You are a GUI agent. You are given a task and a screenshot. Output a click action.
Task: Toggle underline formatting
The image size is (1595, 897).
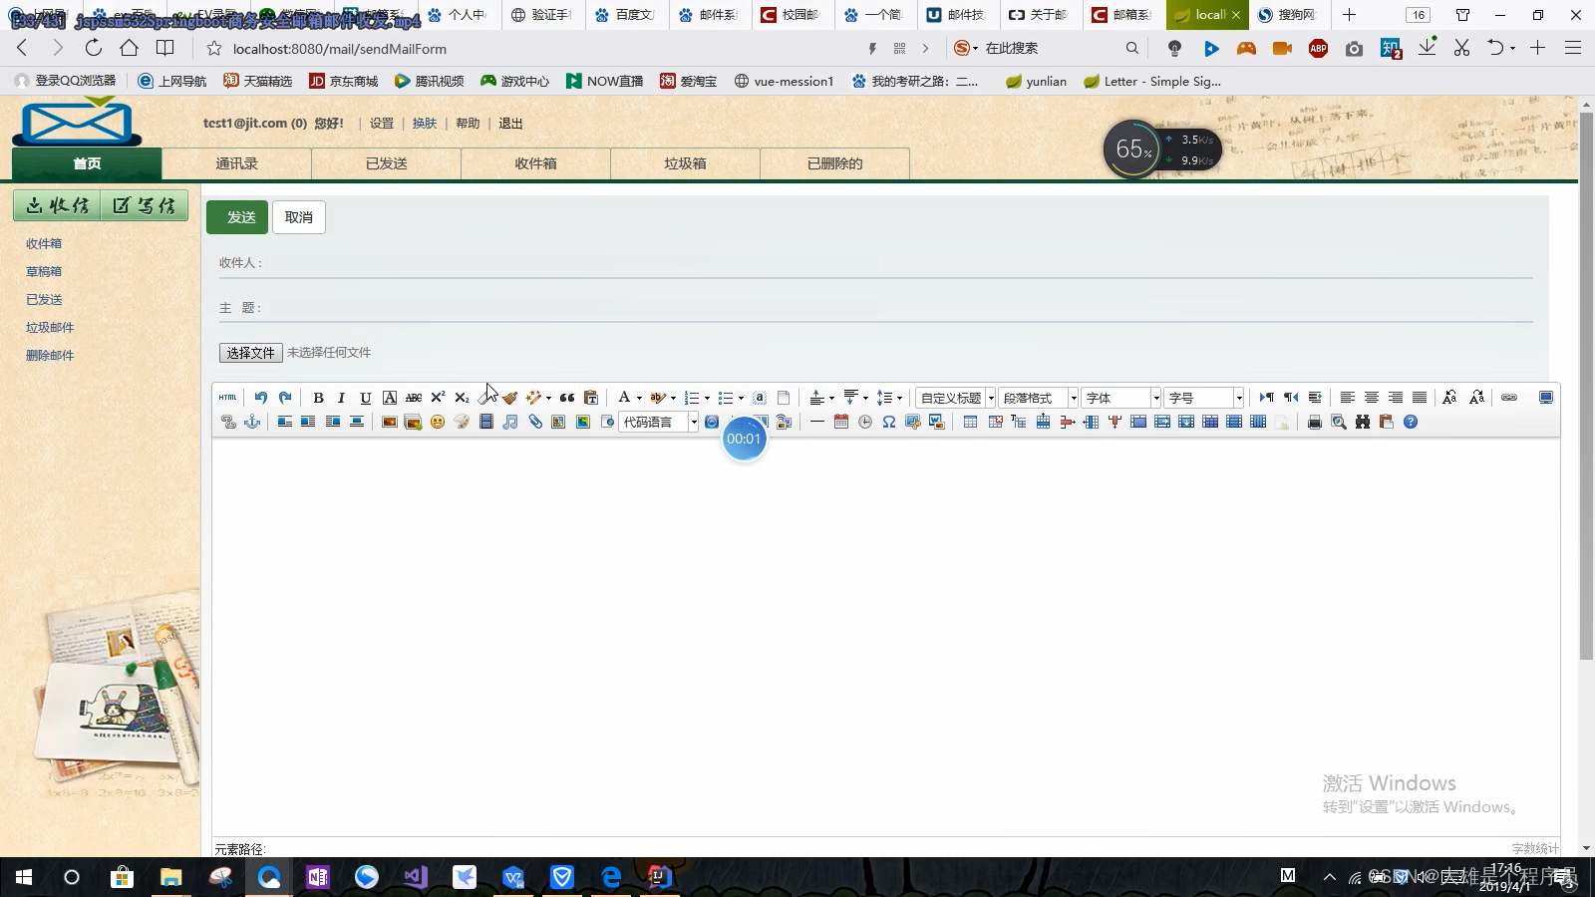365,398
